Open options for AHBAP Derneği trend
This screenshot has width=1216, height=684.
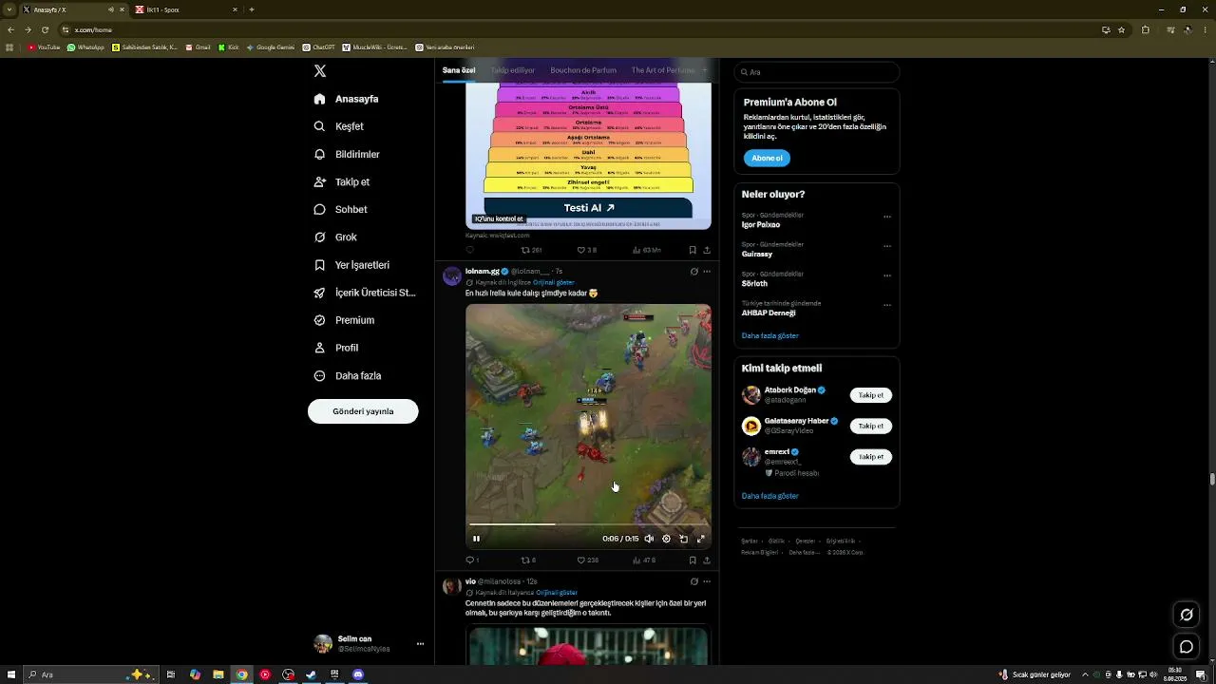tap(887, 305)
